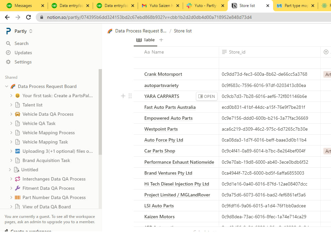Expand Talent list page
Screen dimensions: 331x248
[11, 105]
